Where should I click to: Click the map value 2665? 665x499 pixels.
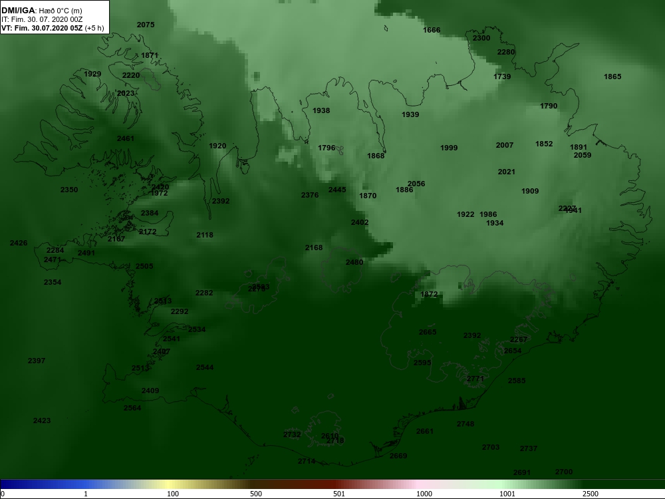point(428,332)
